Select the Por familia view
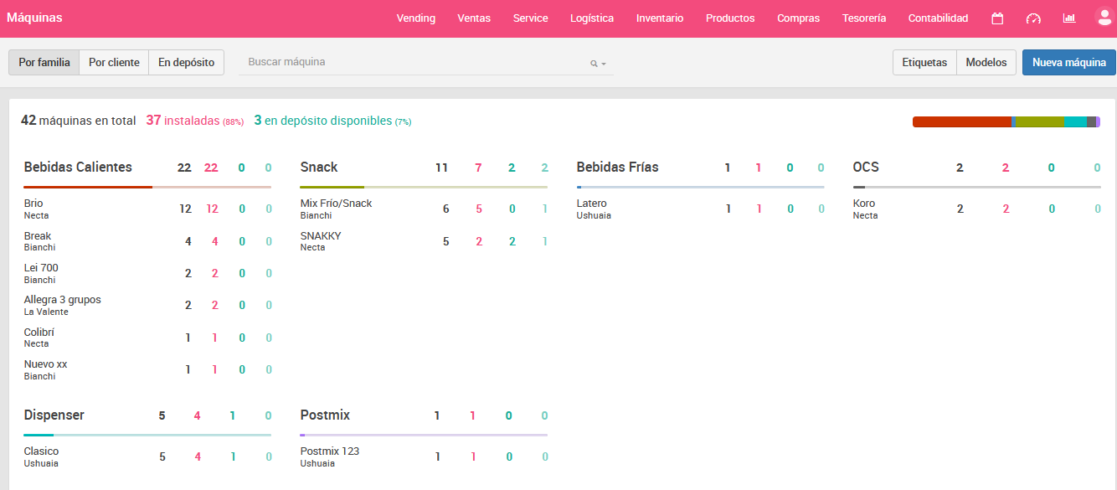This screenshot has width=1117, height=490. pos(44,63)
